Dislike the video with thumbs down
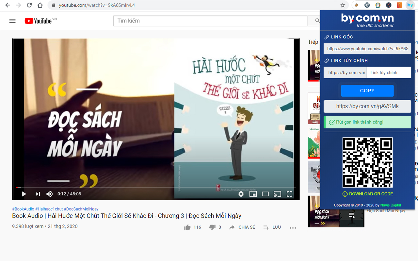418x261 pixels. click(x=212, y=227)
